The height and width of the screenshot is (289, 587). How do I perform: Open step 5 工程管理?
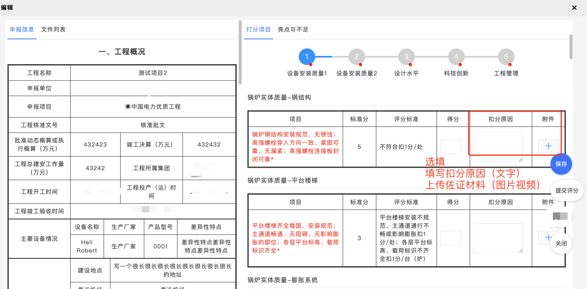tap(506, 57)
